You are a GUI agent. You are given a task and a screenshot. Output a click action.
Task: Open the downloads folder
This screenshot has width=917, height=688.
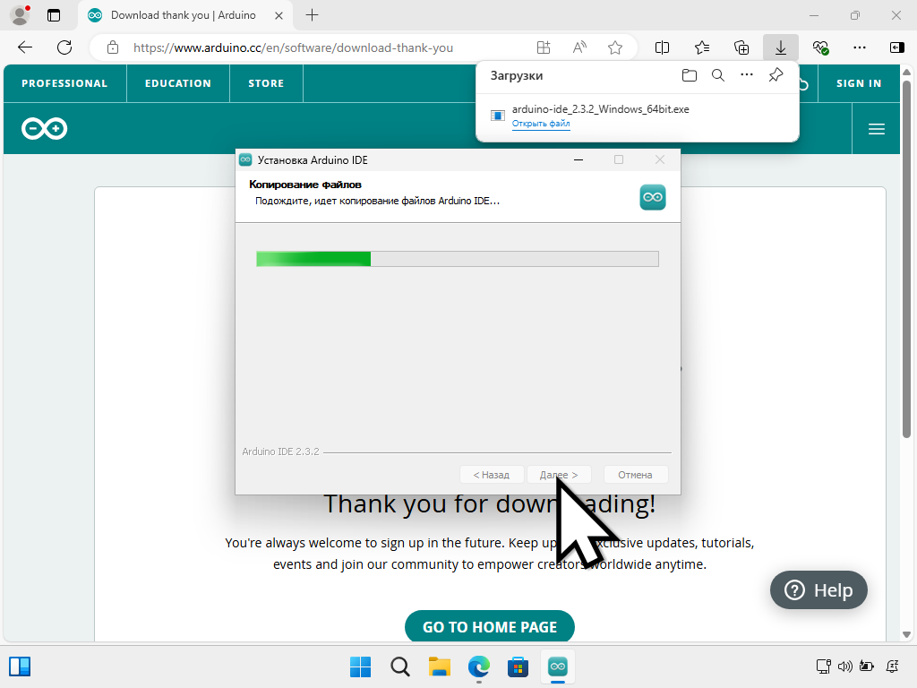690,75
